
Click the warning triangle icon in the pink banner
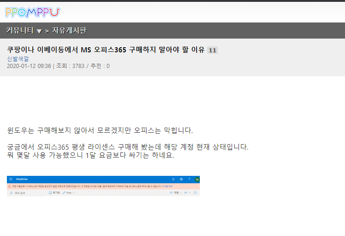tap(10, 186)
